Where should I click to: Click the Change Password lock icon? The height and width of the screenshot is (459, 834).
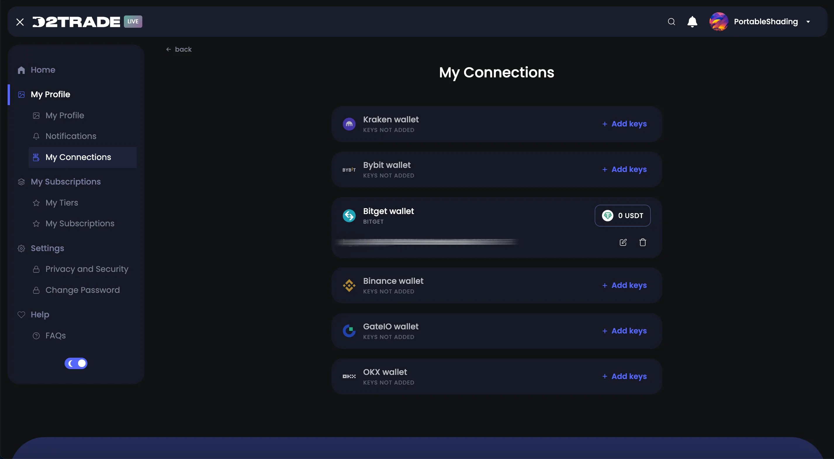tap(36, 290)
